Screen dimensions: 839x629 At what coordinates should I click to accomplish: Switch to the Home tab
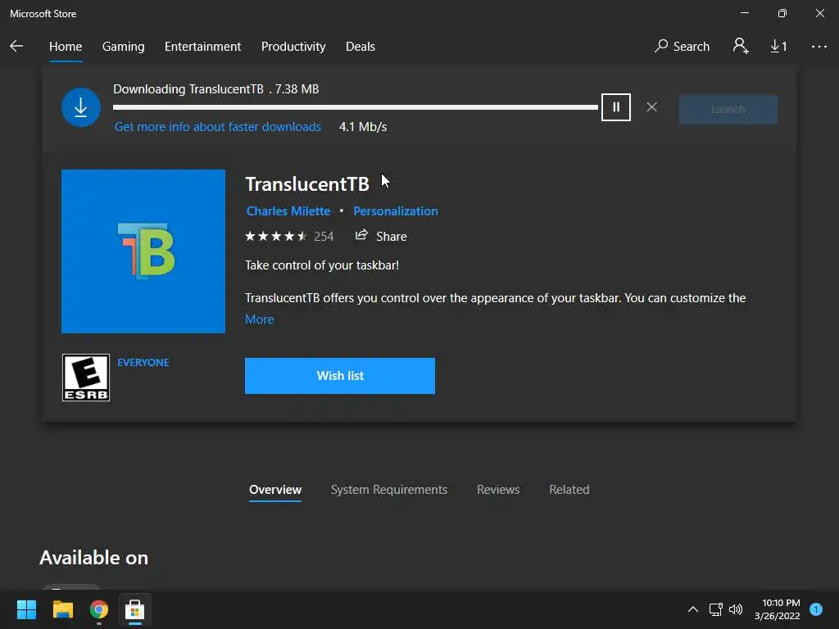(x=66, y=47)
